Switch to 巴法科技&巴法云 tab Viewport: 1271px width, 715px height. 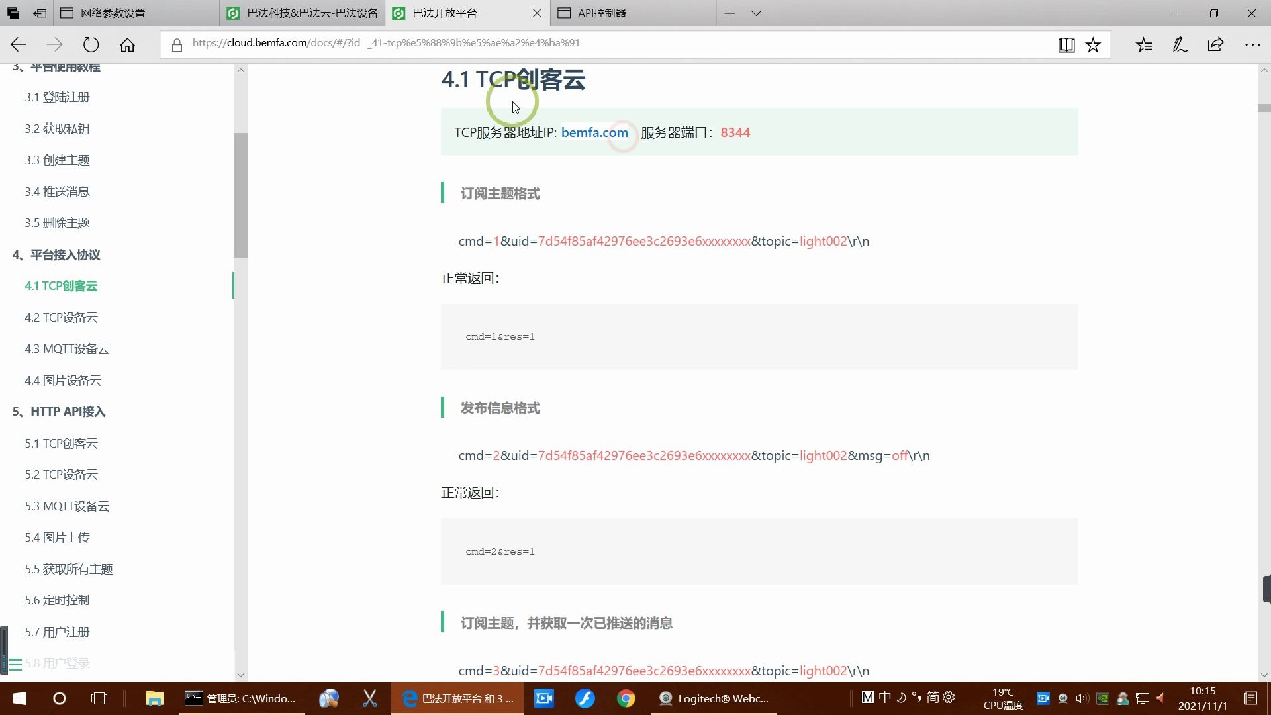coord(303,13)
